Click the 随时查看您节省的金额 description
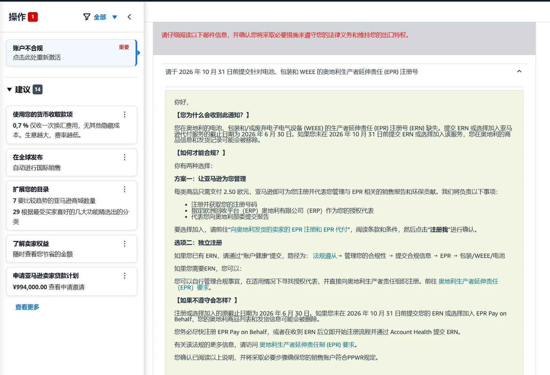 (43, 254)
